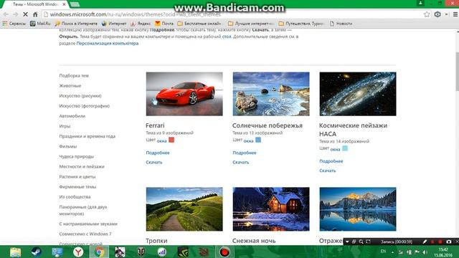
Task: Select the Игры category
Action: coord(65,126)
